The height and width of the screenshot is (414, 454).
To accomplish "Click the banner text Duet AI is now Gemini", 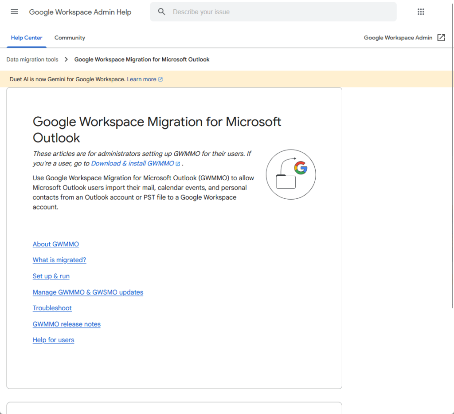I will [x=67, y=79].
